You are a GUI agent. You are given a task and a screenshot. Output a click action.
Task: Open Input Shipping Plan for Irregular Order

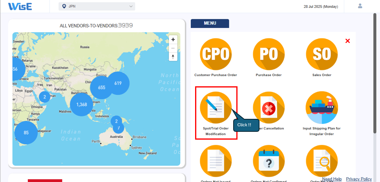tap(322, 107)
